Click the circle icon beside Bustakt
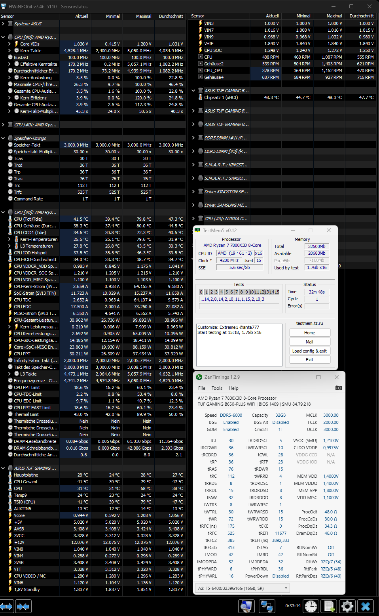Image resolution: width=379 pixels, height=616 pixels. pos(11,57)
